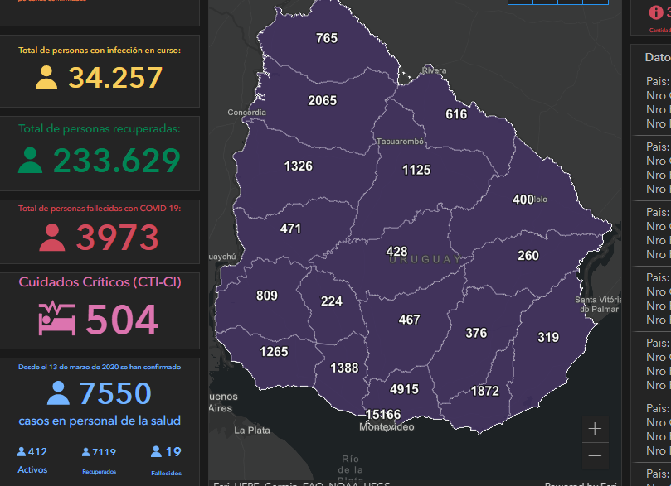Click the 'Rivera' city label on map

[434, 70]
